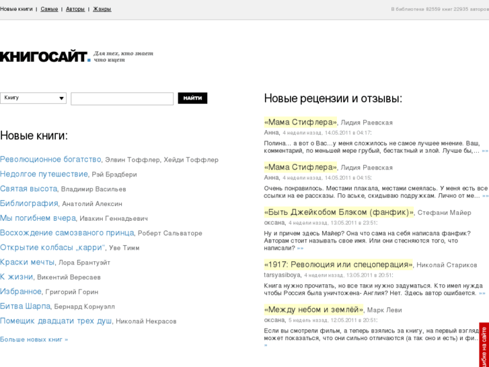The height and width of the screenshot is (367, 489).
Task: Open author Лора Брантуэйт
Action: [x=84, y=263]
